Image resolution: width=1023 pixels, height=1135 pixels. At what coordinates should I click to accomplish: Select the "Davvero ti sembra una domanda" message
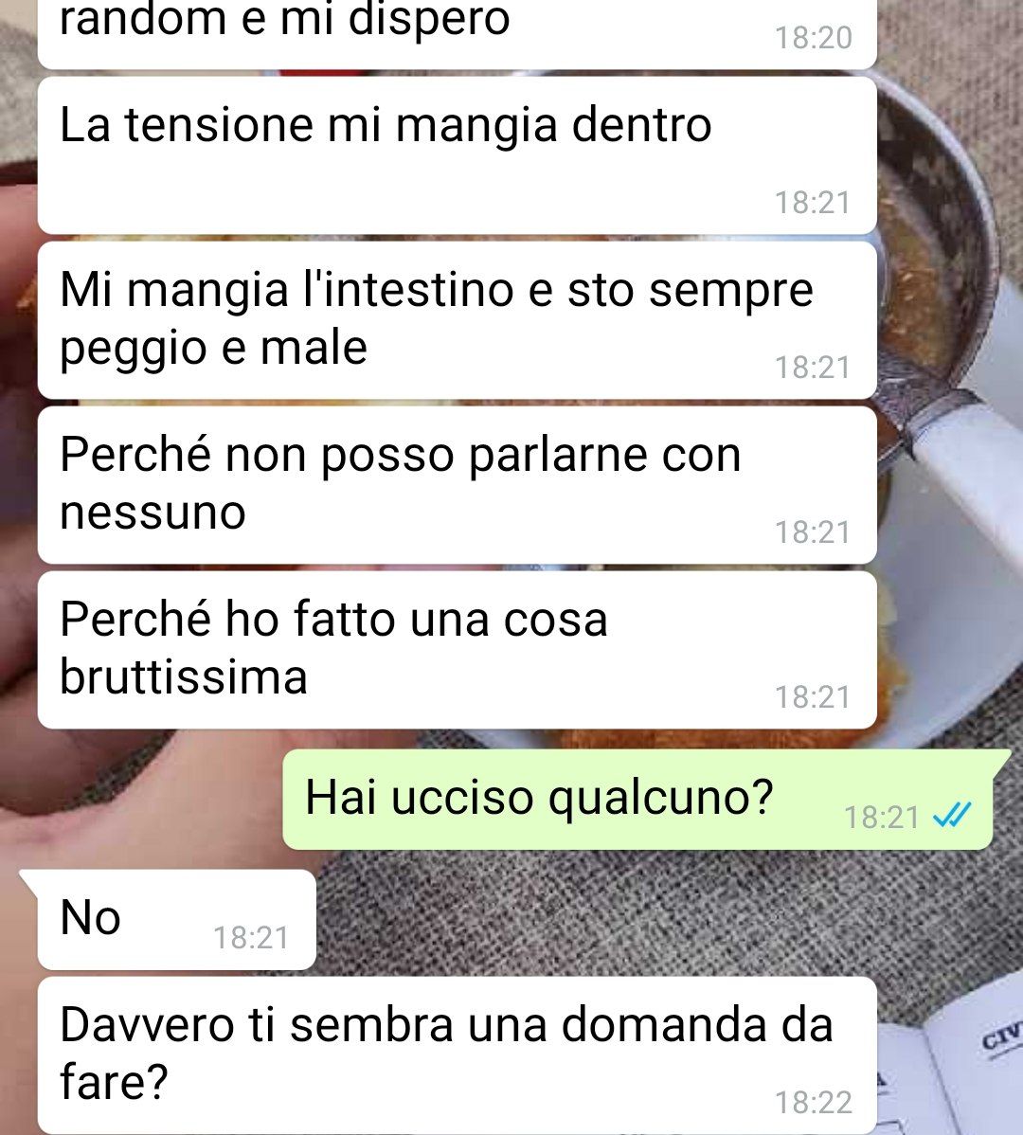pyautogui.click(x=458, y=1055)
